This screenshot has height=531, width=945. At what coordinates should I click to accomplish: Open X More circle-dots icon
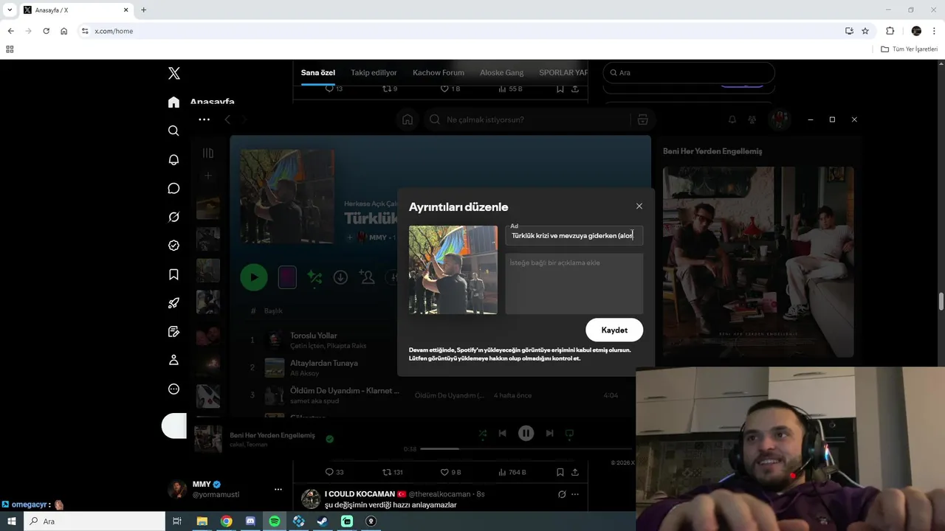pyautogui.click(x=173, y=389)
